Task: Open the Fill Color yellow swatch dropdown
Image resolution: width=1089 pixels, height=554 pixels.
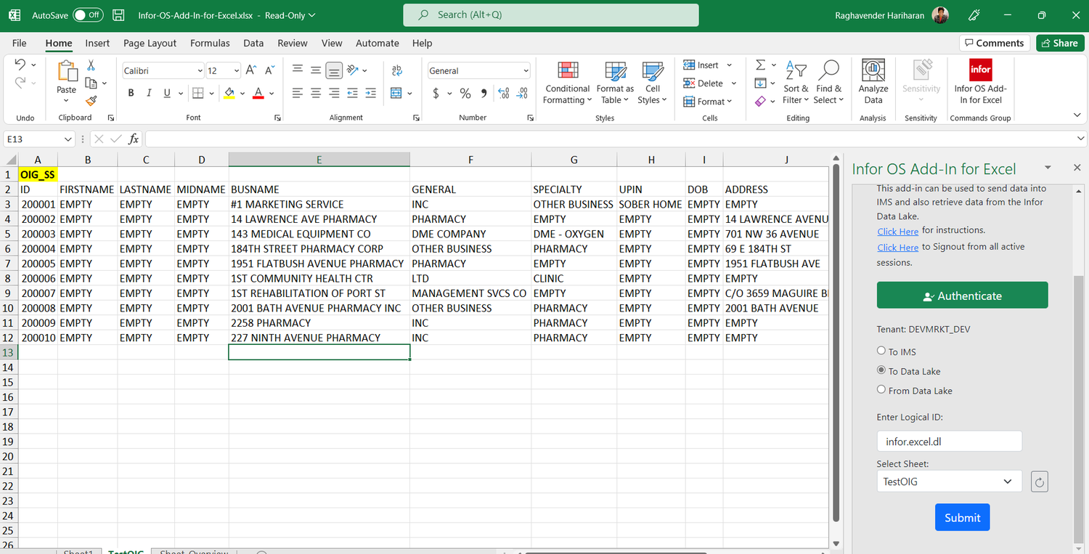Action: click(x=244, y=94)
